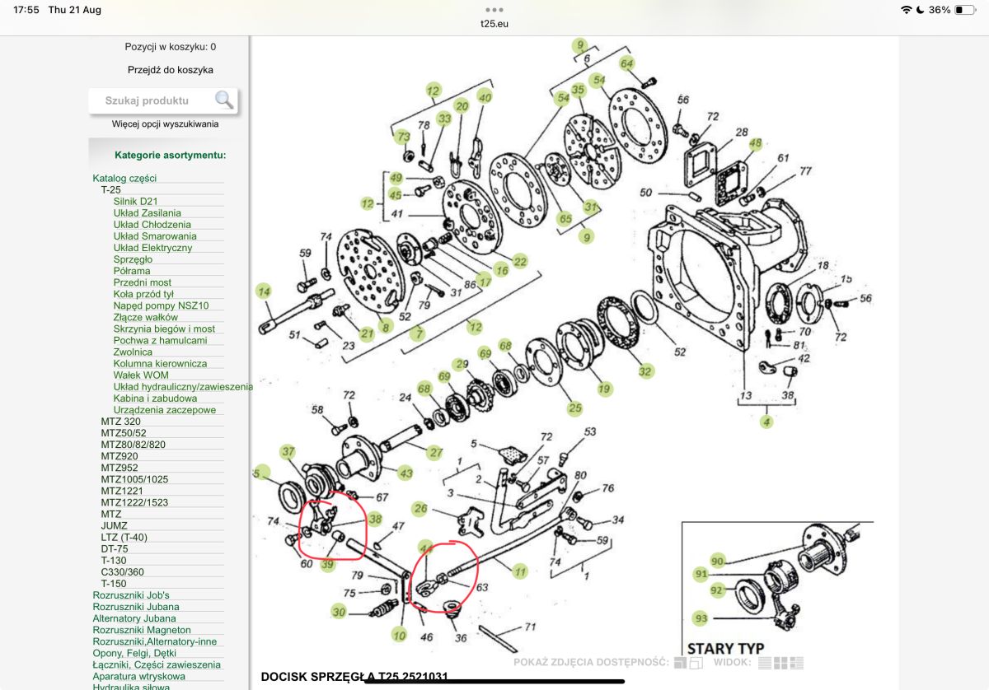Select green part marker 21 on diagram
The height and width of the screenshot is (690, 989).
(367, 333)
